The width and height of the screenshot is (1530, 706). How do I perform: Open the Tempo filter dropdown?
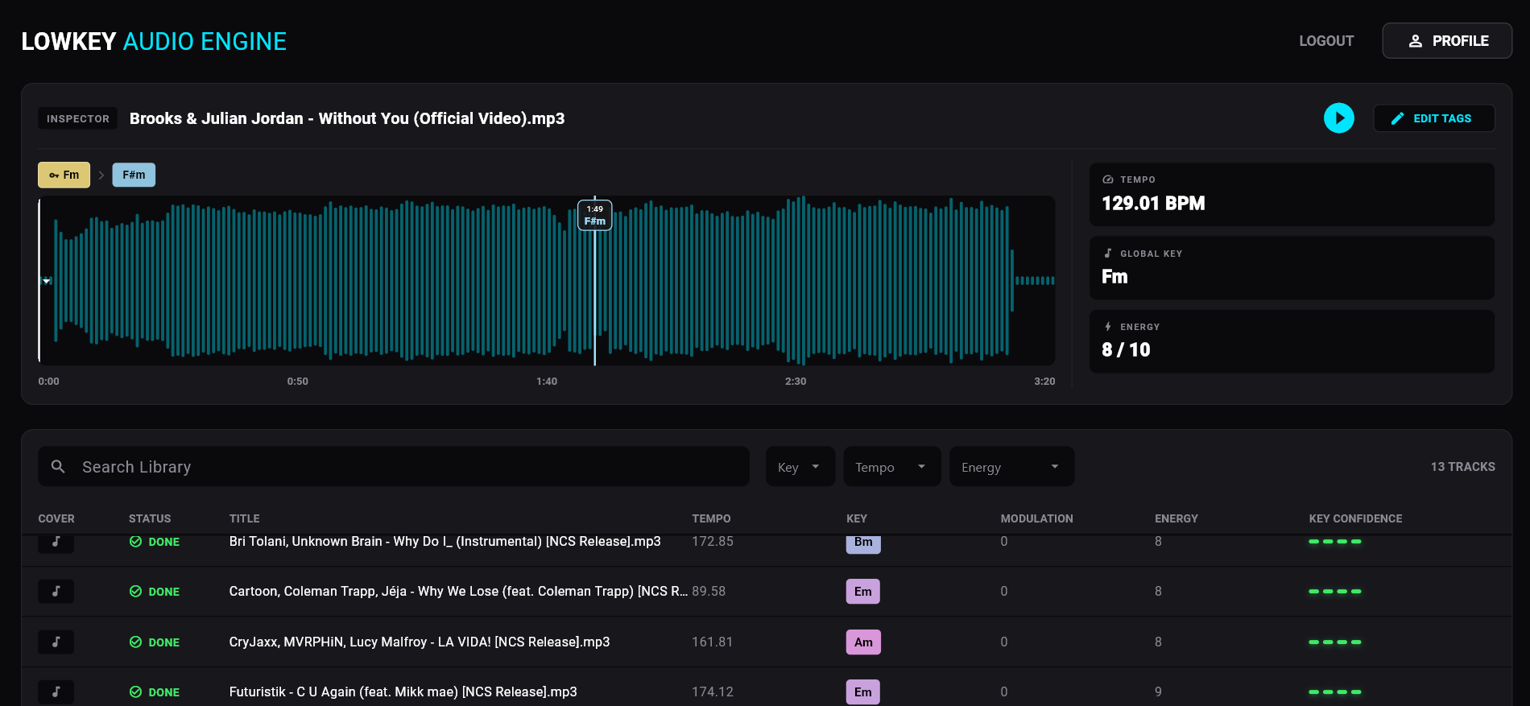[x=892, y=467]
